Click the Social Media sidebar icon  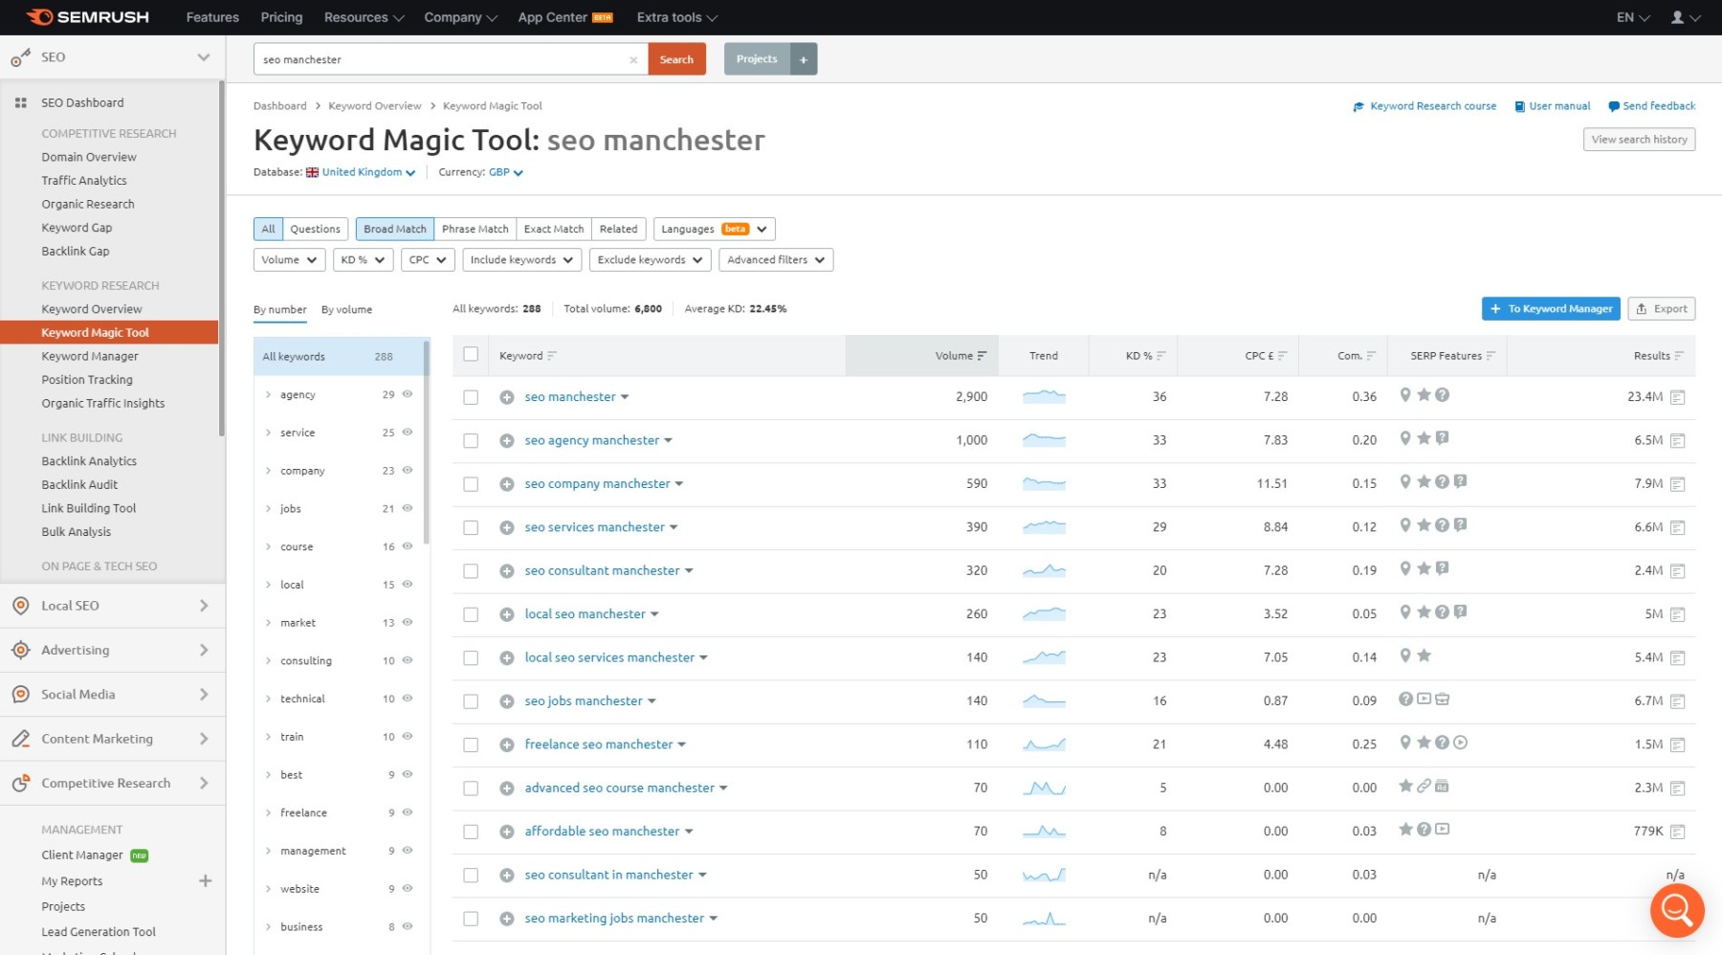pos(20,695)
